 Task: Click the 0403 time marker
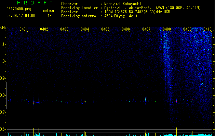[x=64, y=29]
